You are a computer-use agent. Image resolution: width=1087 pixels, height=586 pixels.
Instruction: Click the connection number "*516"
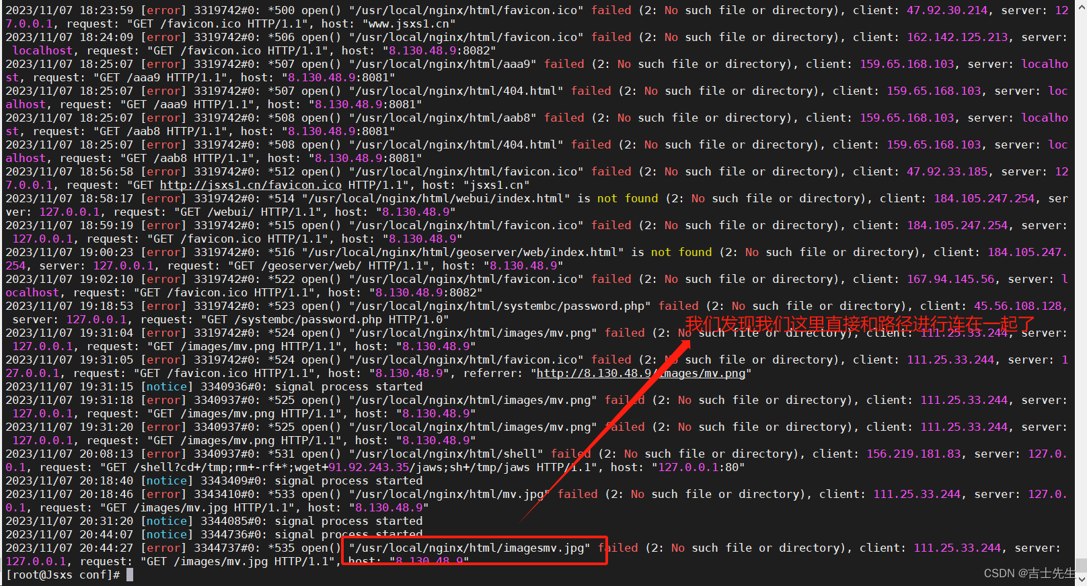[x=281, y=252]
